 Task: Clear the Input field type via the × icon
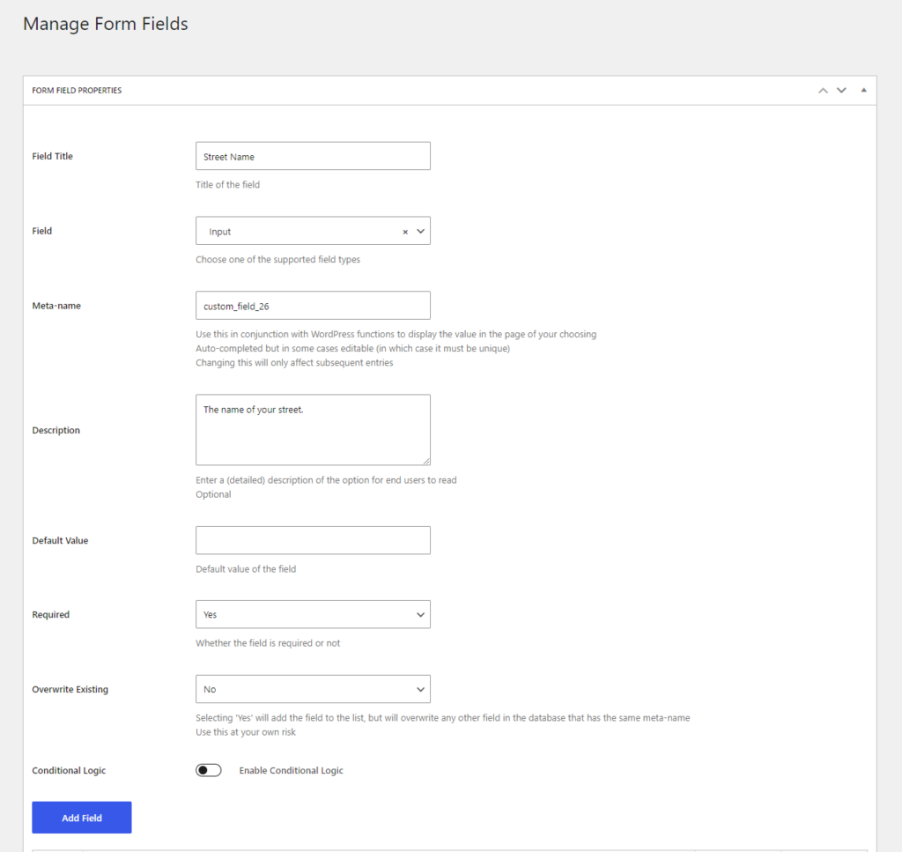404,231
